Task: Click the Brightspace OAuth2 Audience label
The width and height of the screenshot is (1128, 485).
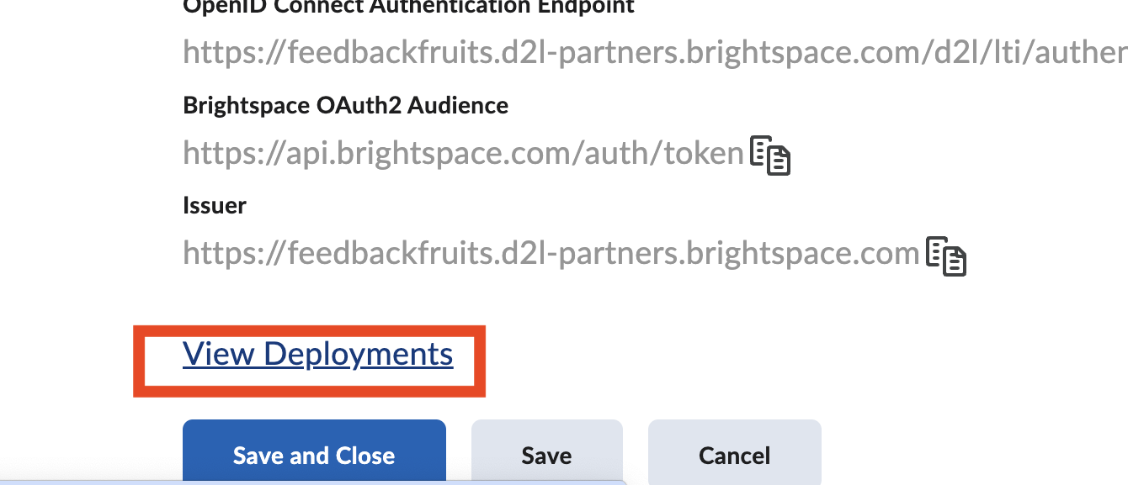Action: (345, 105)
